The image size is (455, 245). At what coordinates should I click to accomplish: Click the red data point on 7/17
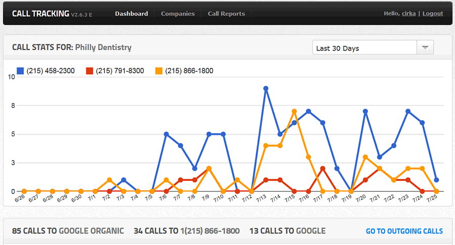[323, 168]
